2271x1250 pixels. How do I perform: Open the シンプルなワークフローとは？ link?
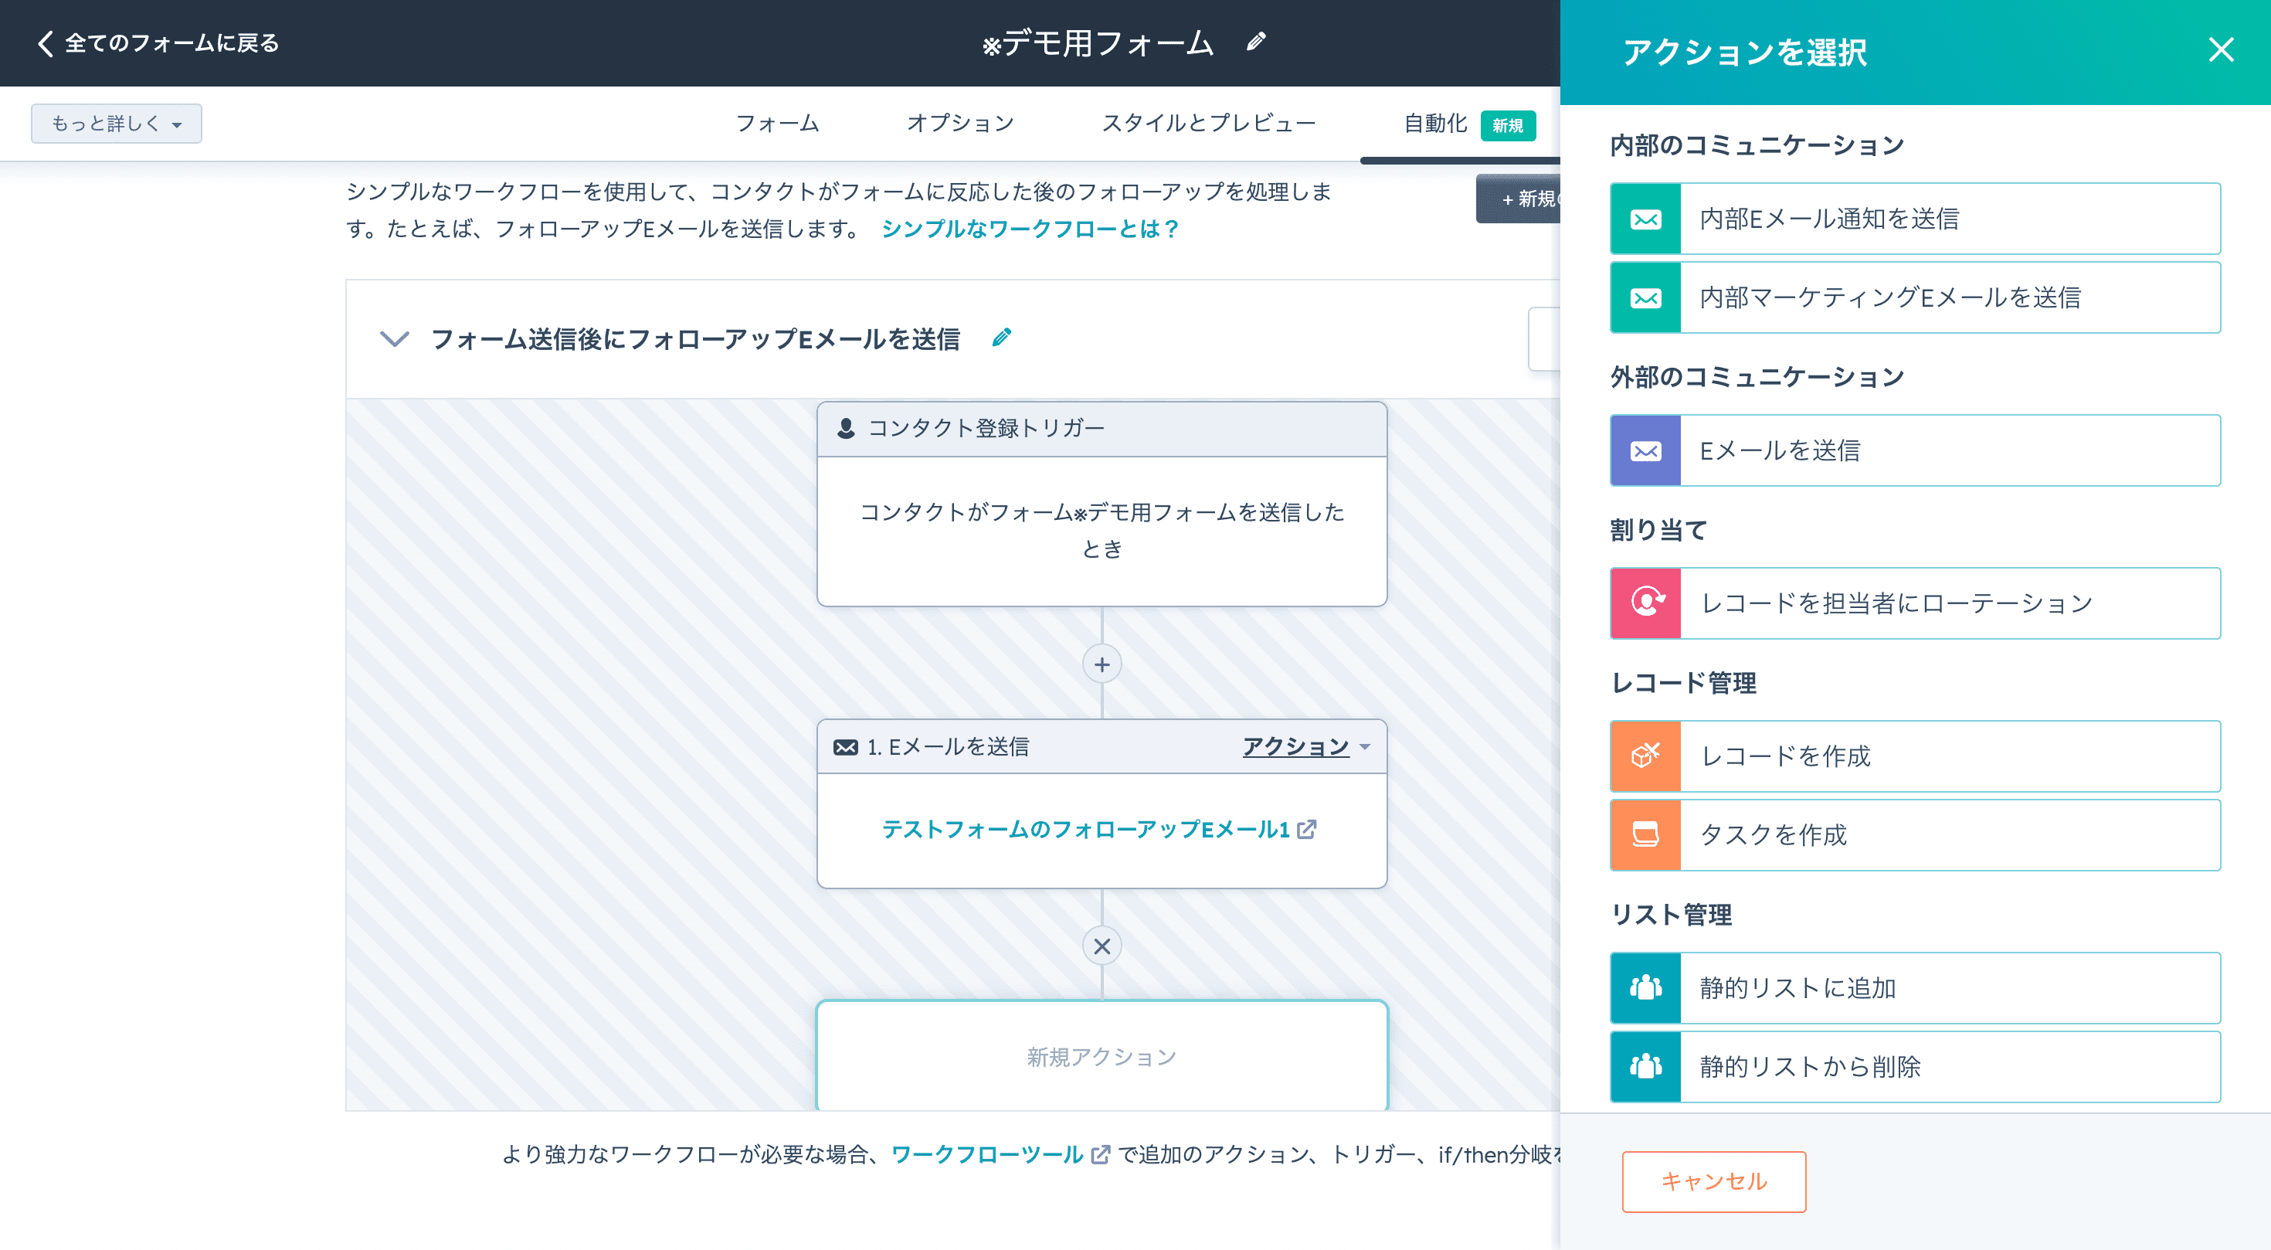1030,229
